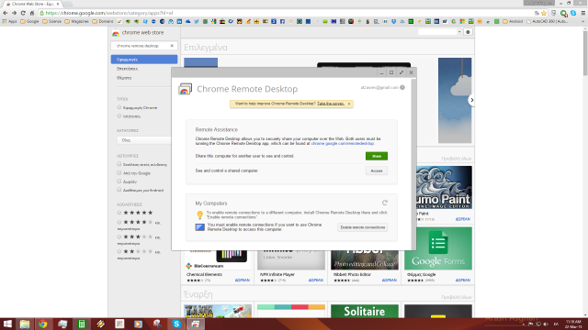Select the two-star rating filter
The height and width of the screenshot is (330, 588).
click(x=119, y=251)
